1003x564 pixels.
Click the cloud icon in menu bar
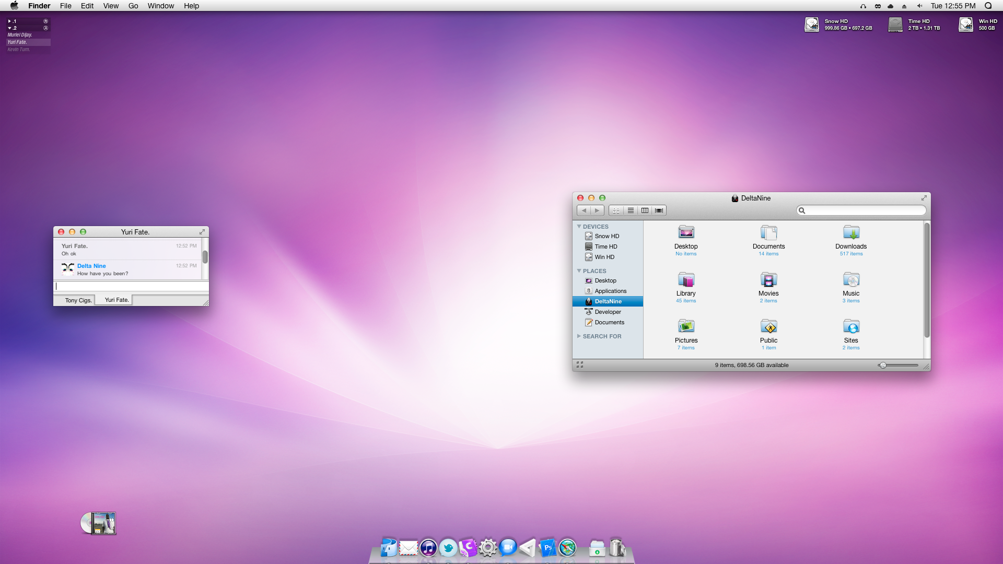(x=891, y=6)
